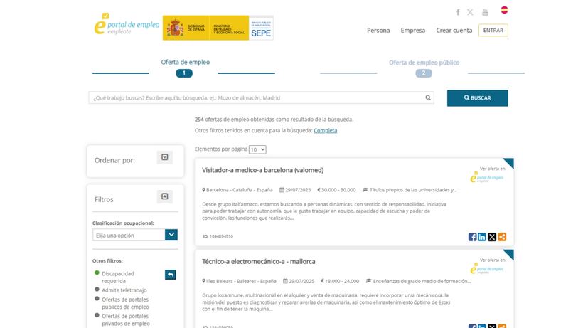583x328 pixels.
Task: Share Visitador-a medico-a offer on X
Action: pyautogui.click(x=492, y=237)
